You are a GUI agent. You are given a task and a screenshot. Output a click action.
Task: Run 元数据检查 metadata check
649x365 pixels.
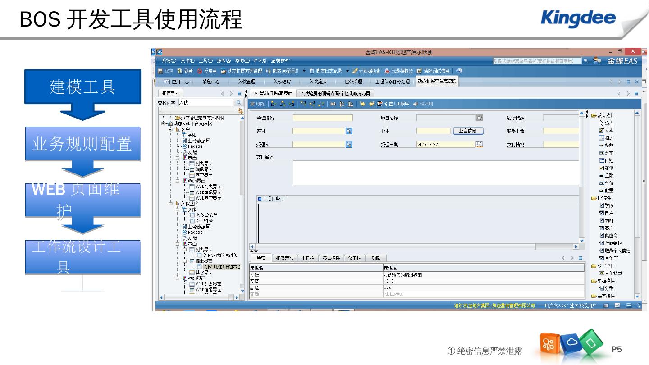366,71
